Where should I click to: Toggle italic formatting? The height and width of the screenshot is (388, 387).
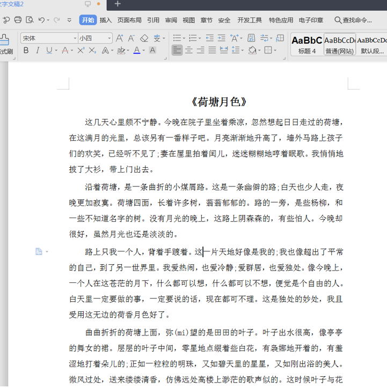38,50
